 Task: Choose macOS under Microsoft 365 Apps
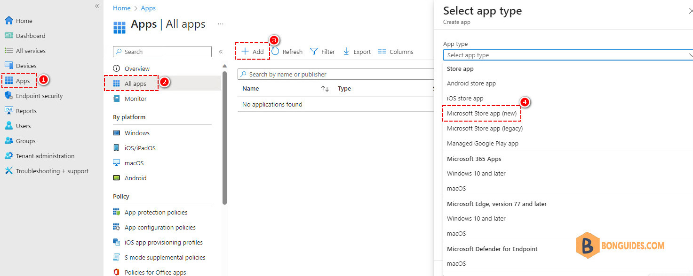click(456, 188)
